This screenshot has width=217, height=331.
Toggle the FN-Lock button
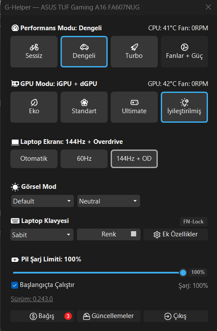tap(194, 222)
